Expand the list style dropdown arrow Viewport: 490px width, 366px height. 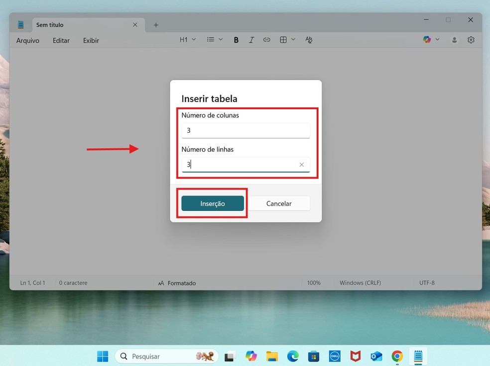[221, 40]
